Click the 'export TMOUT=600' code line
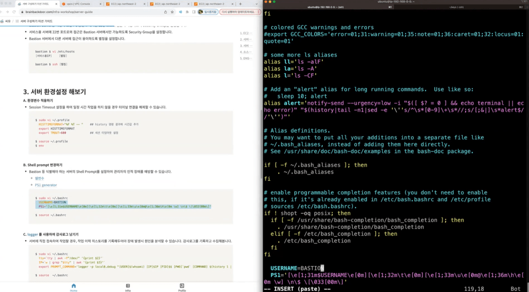 [52, 133]
